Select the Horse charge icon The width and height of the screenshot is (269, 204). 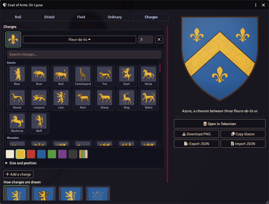148,76
